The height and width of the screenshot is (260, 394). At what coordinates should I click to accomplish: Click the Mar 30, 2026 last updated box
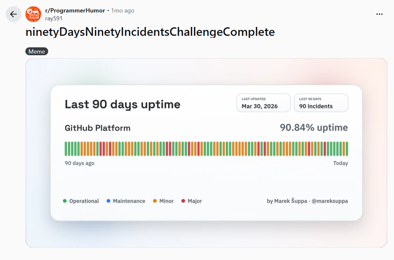point(263,103)
